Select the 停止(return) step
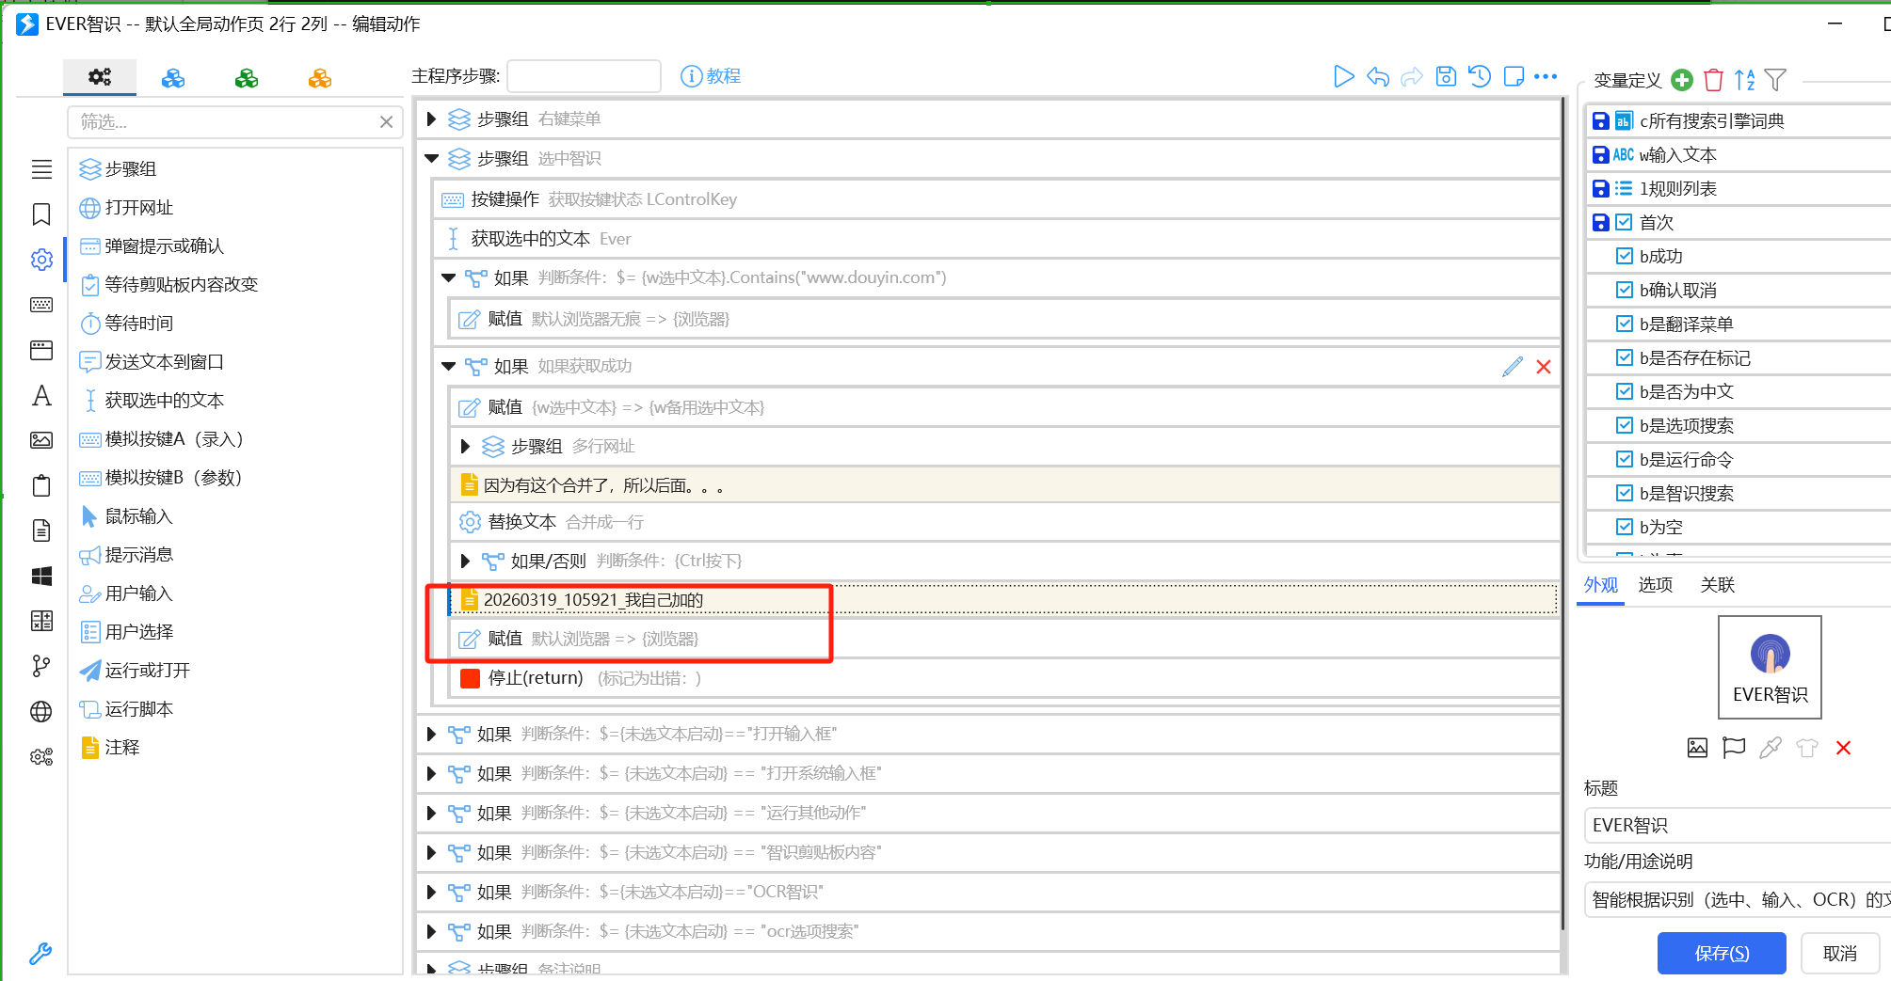This screenshot has height=981, width=1891. click(x=1004, y=678)
